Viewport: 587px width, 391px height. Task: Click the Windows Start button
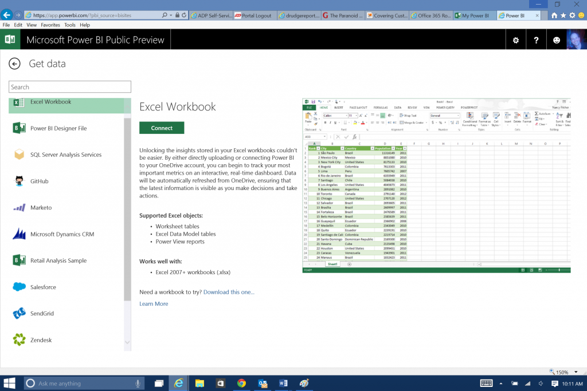[x=10, y=383]
